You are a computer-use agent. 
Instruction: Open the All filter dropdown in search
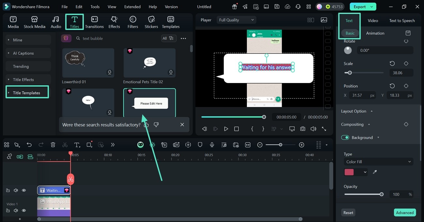point(169,38)
